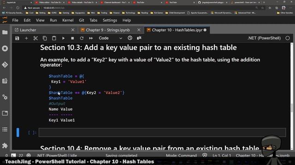Viewport: 295px width, 165px height.
Task: Click the blue cell collapser bar
Action: point(18,132)
